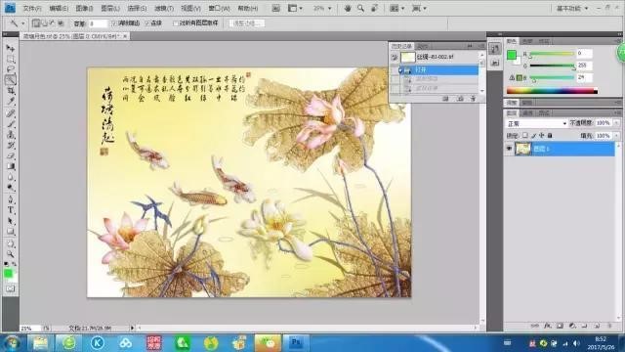
Task: Click the G channel color slider
Action: [552, 66]
